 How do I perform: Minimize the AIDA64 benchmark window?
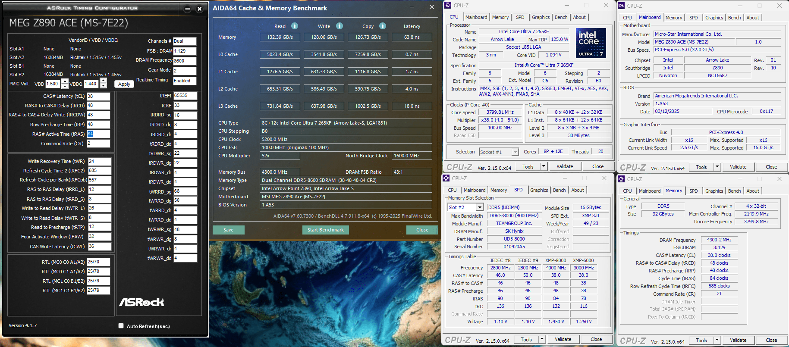[x=412, y=7]
